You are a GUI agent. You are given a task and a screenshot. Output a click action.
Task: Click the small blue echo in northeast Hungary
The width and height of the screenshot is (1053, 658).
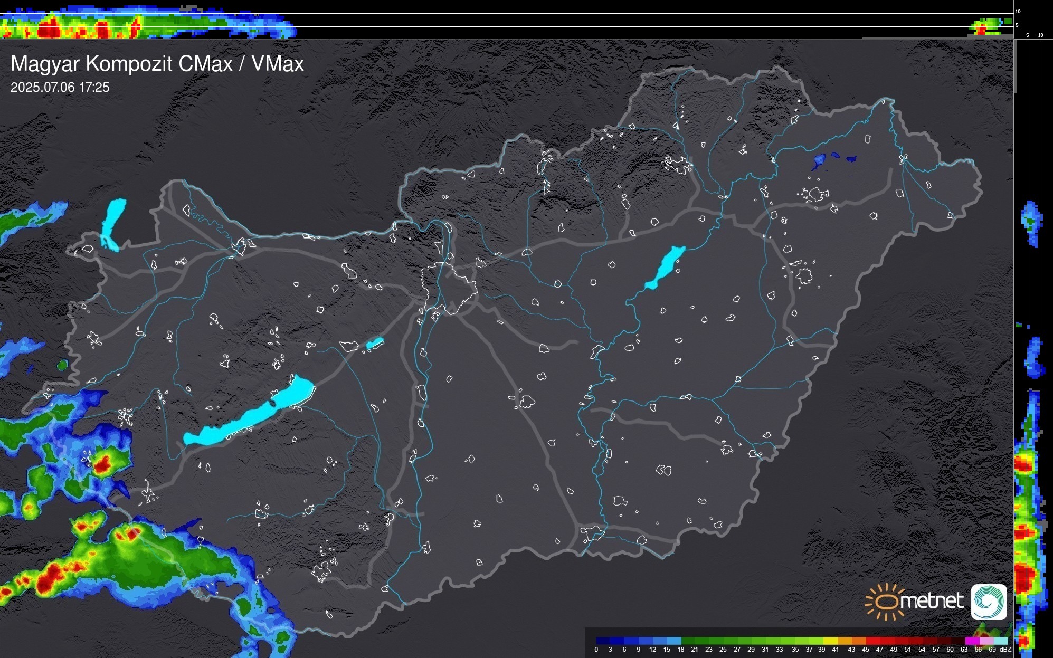pyautogui.click(x=819, y=160)
